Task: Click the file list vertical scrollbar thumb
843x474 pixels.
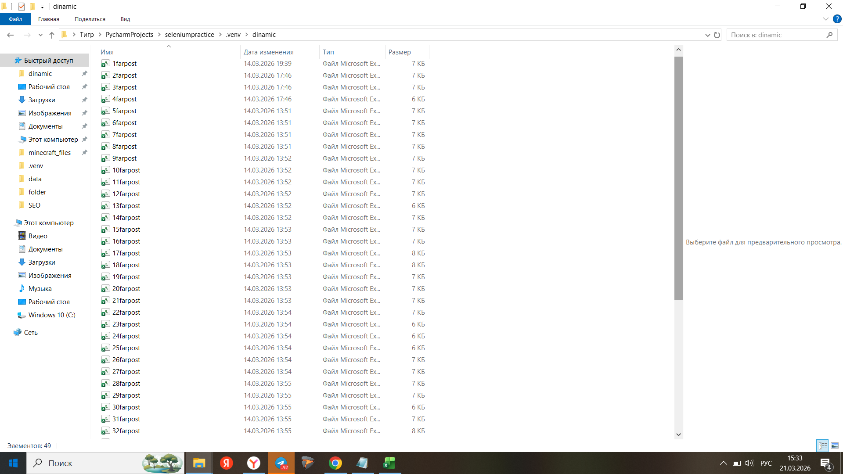Action: point(678,178)
